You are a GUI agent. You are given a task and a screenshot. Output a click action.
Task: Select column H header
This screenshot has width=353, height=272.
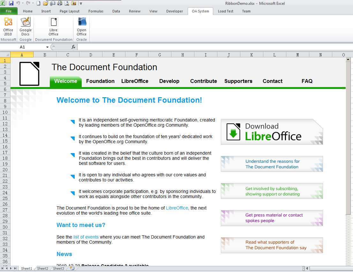tap(183, 55)
